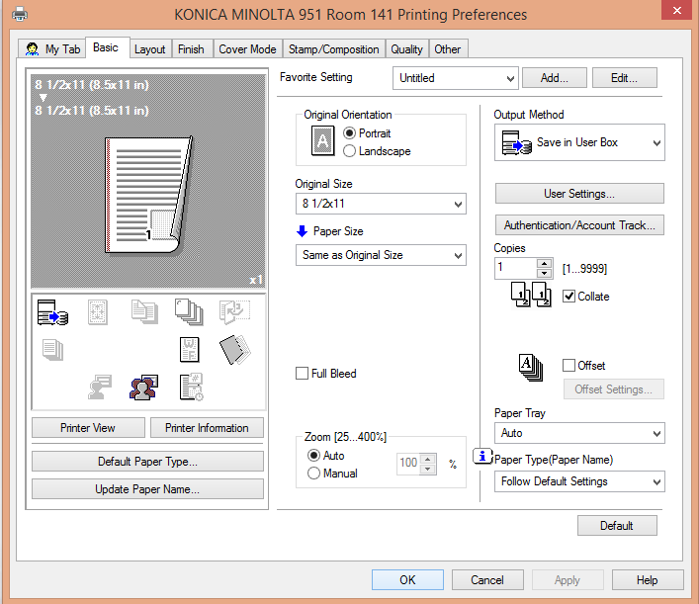The image size is (699, 604).
Task: Click the Copies input field
Action: click(515, 268)
